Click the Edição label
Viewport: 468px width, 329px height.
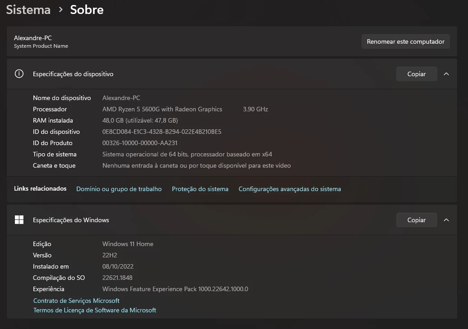[x=42, y=244]
